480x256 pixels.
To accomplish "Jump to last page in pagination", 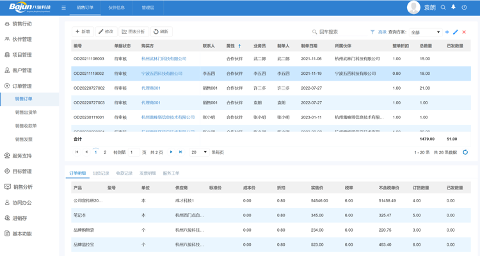I will coord(180,152).
